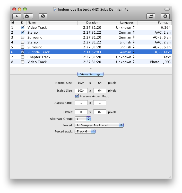Open the Alternate Group dropdown

coord(83,119)
